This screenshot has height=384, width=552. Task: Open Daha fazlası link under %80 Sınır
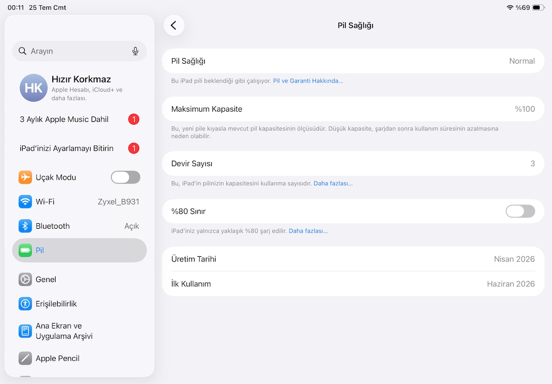coord(308,231)
